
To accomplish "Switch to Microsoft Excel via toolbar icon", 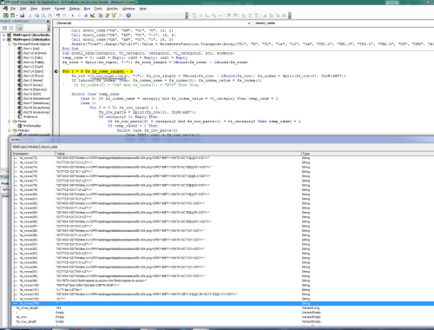I will click(x=6, y=16).
